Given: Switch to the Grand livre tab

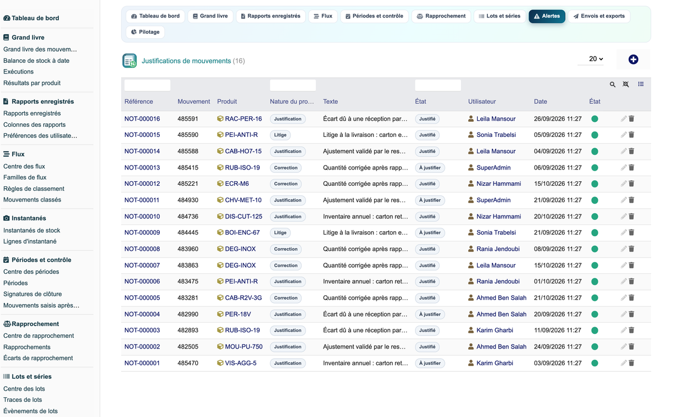Looking at the screenshot, I should click(x=210, y=16).
